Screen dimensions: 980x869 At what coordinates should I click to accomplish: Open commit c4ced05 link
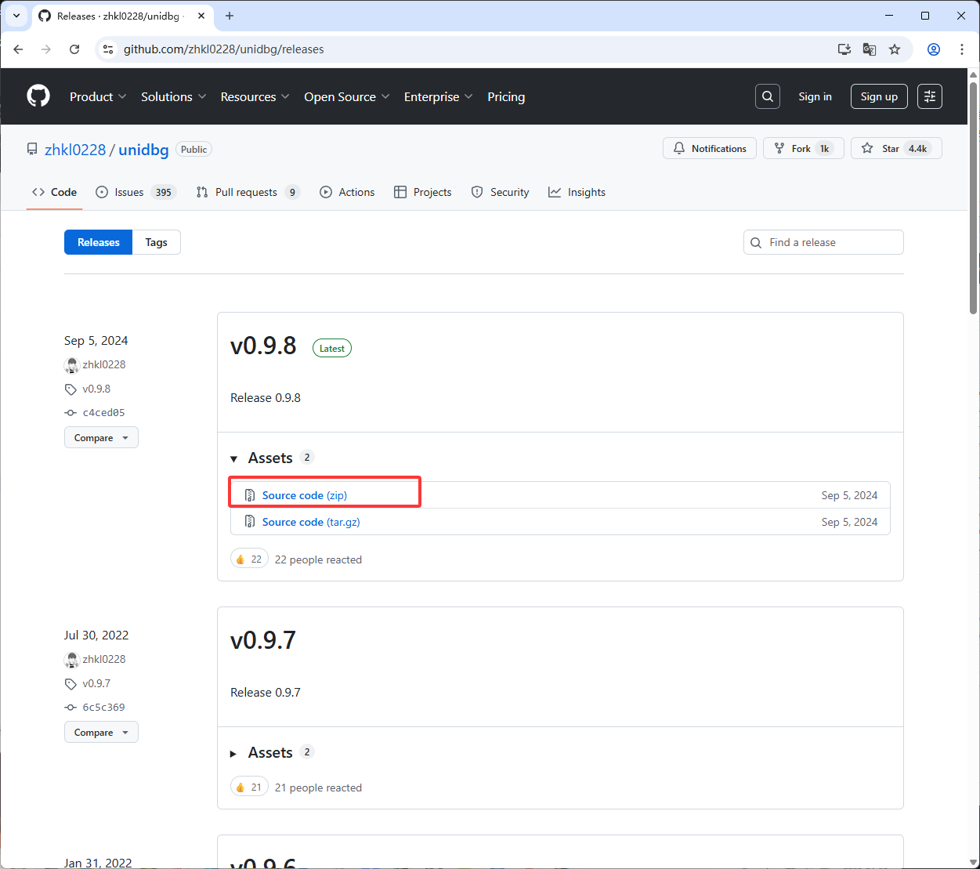point(103,413)
